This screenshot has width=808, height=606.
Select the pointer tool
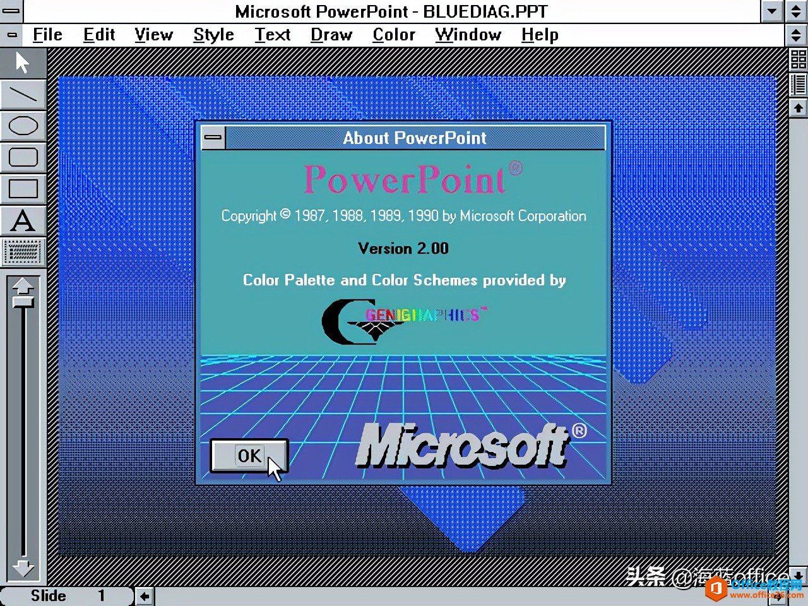[23, 62]
